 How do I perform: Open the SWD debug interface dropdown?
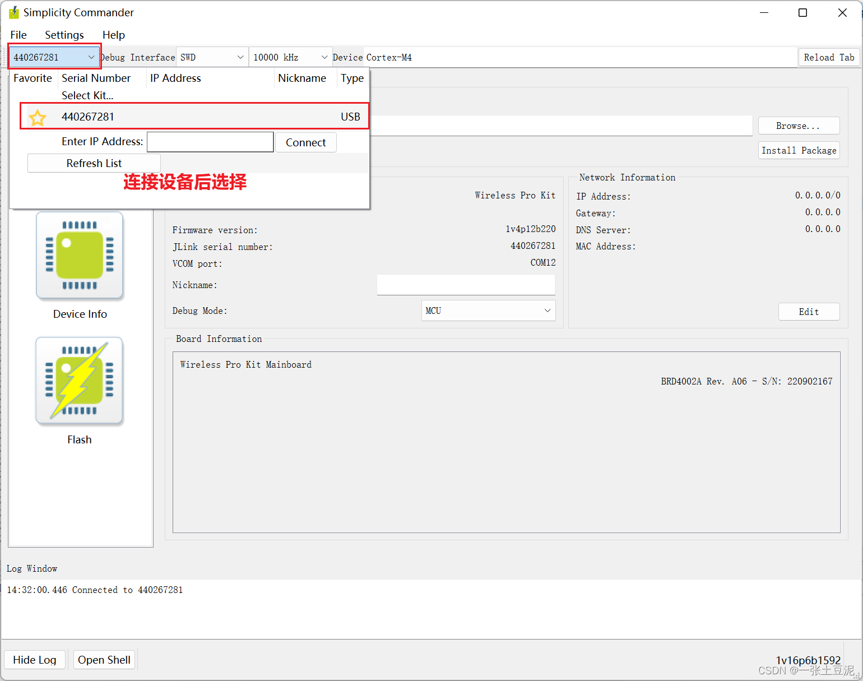coord(212,57)
